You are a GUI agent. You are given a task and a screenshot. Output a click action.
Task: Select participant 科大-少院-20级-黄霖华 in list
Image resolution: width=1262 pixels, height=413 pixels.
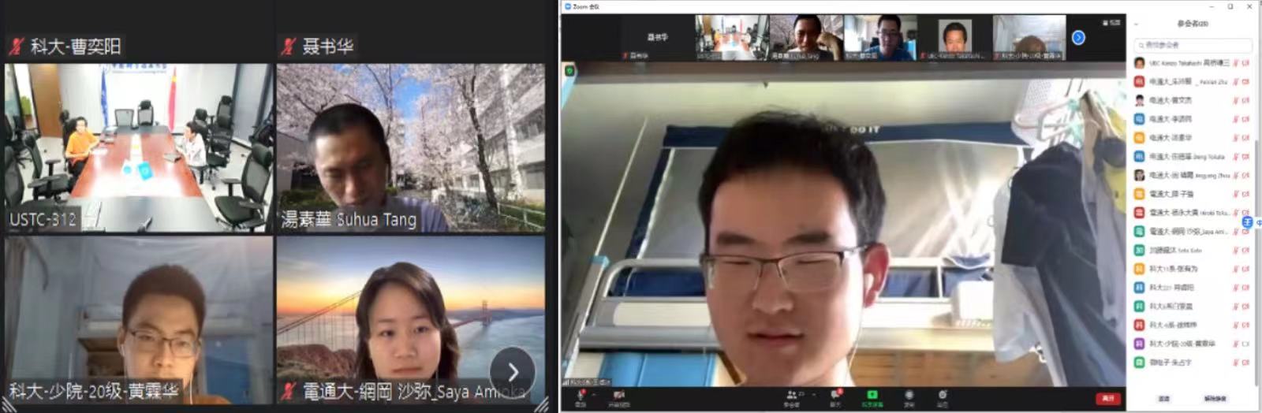coord(1192,344)
